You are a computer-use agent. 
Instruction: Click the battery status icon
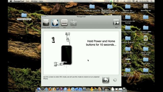pos(125,1)
